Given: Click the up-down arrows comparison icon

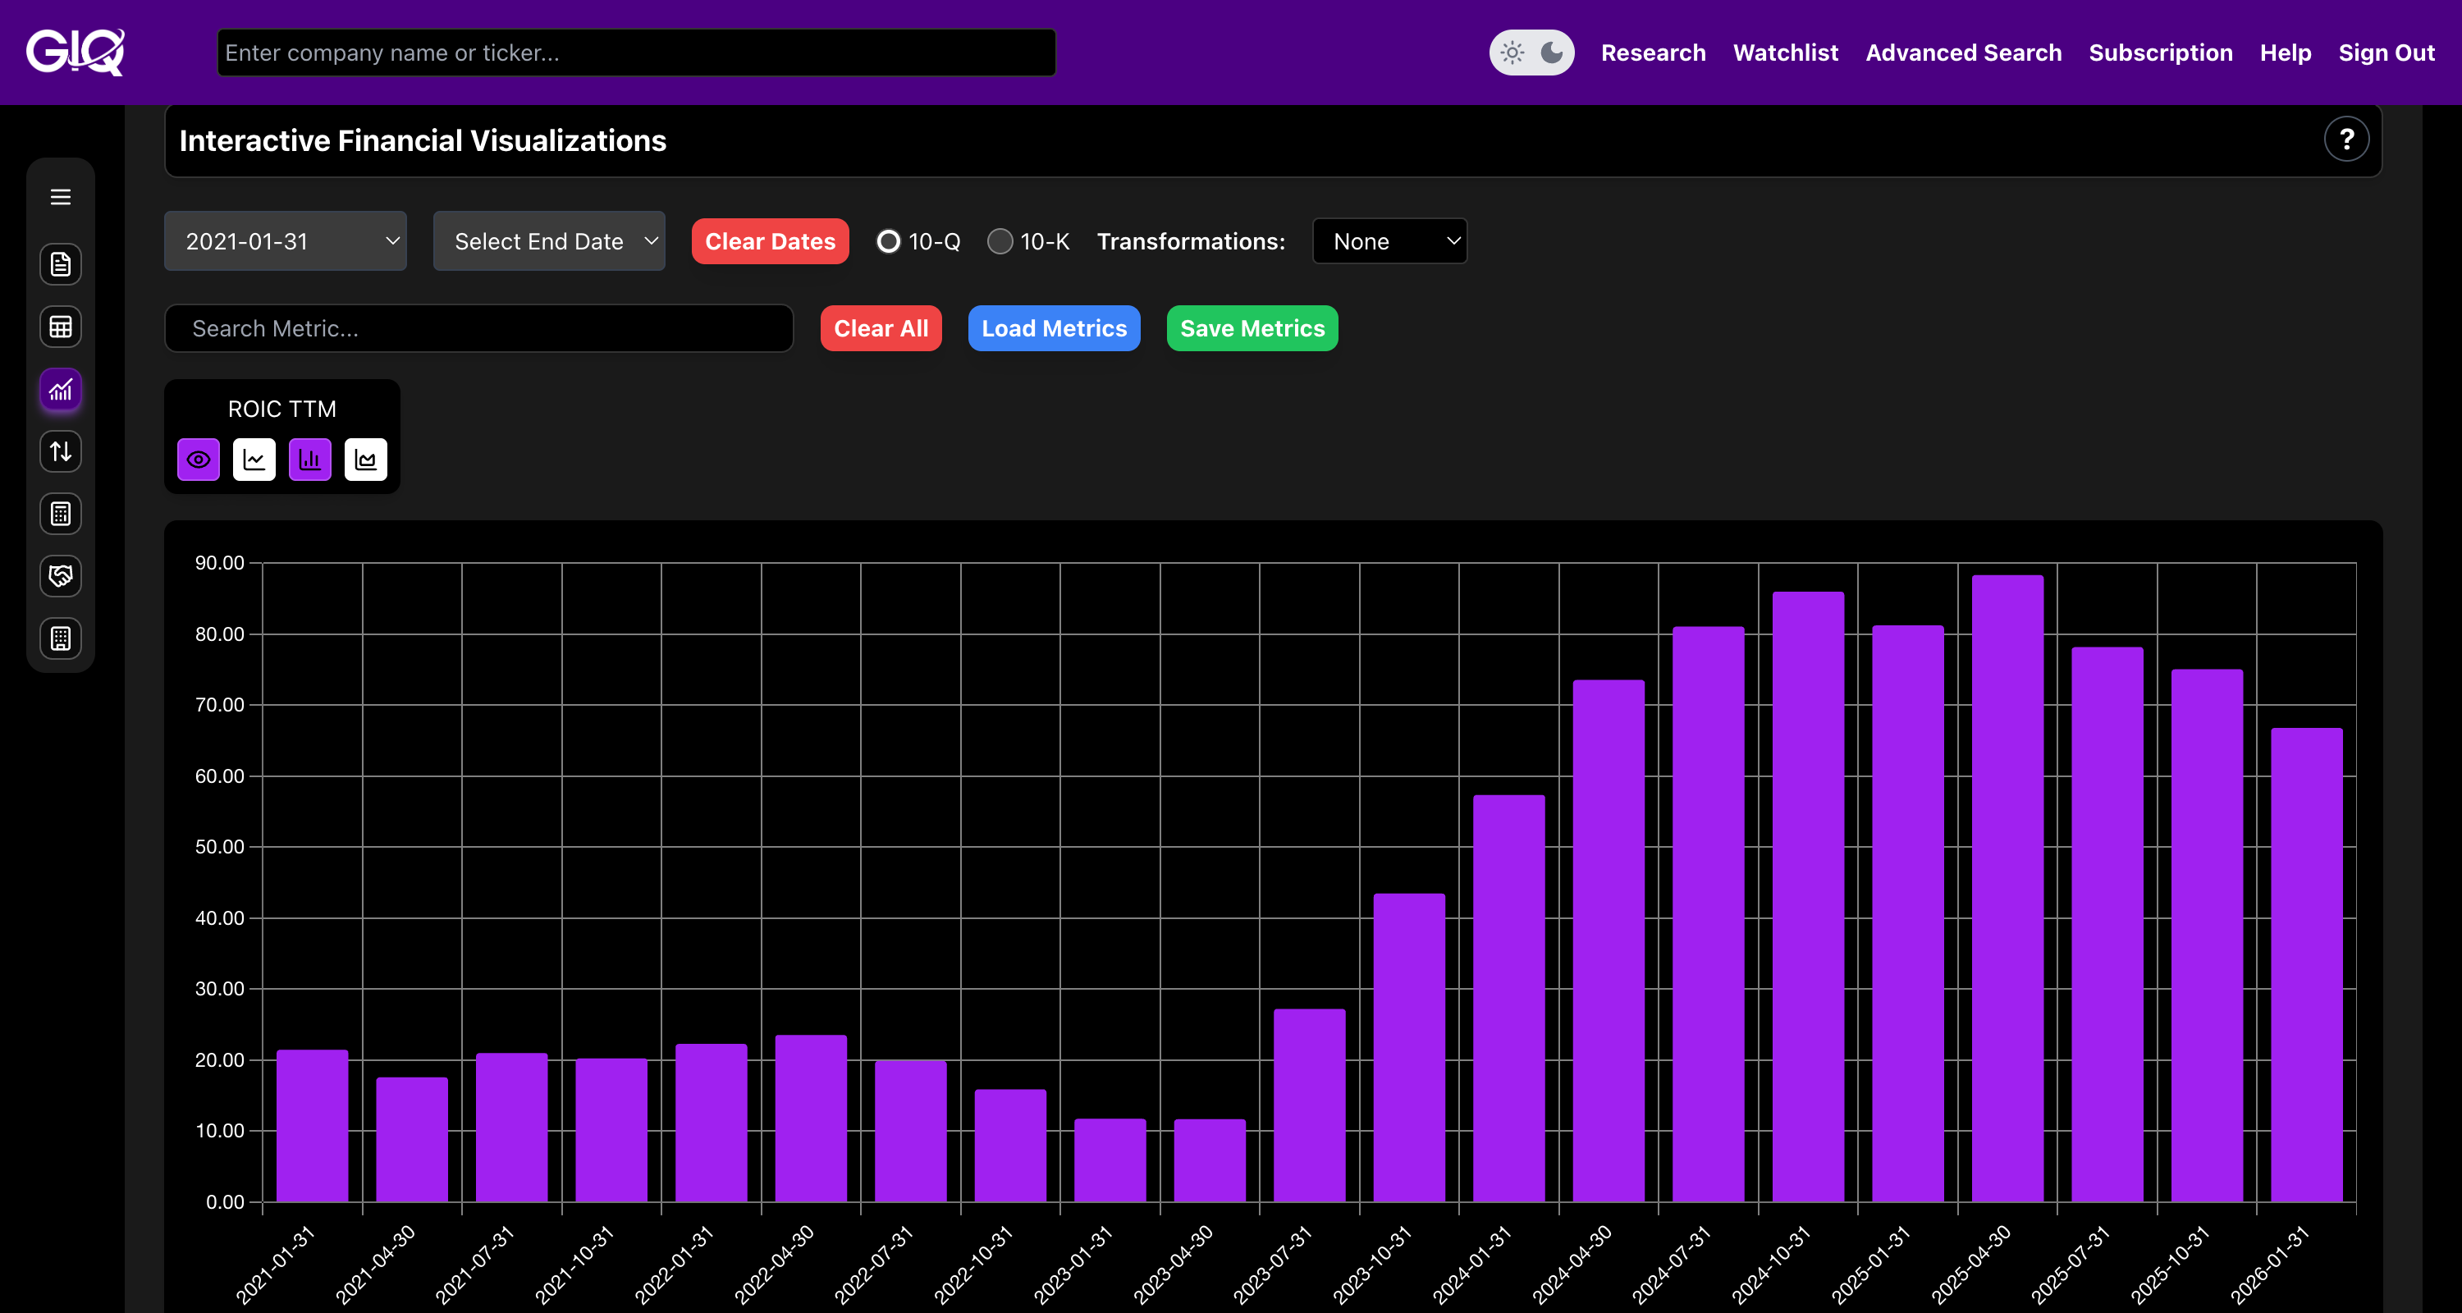Looking at the screenshot, I should [60, 451].
